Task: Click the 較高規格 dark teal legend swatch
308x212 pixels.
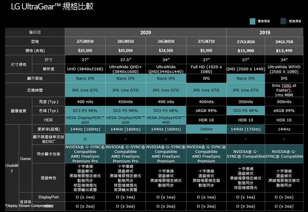Action: [x=283, y=21]
